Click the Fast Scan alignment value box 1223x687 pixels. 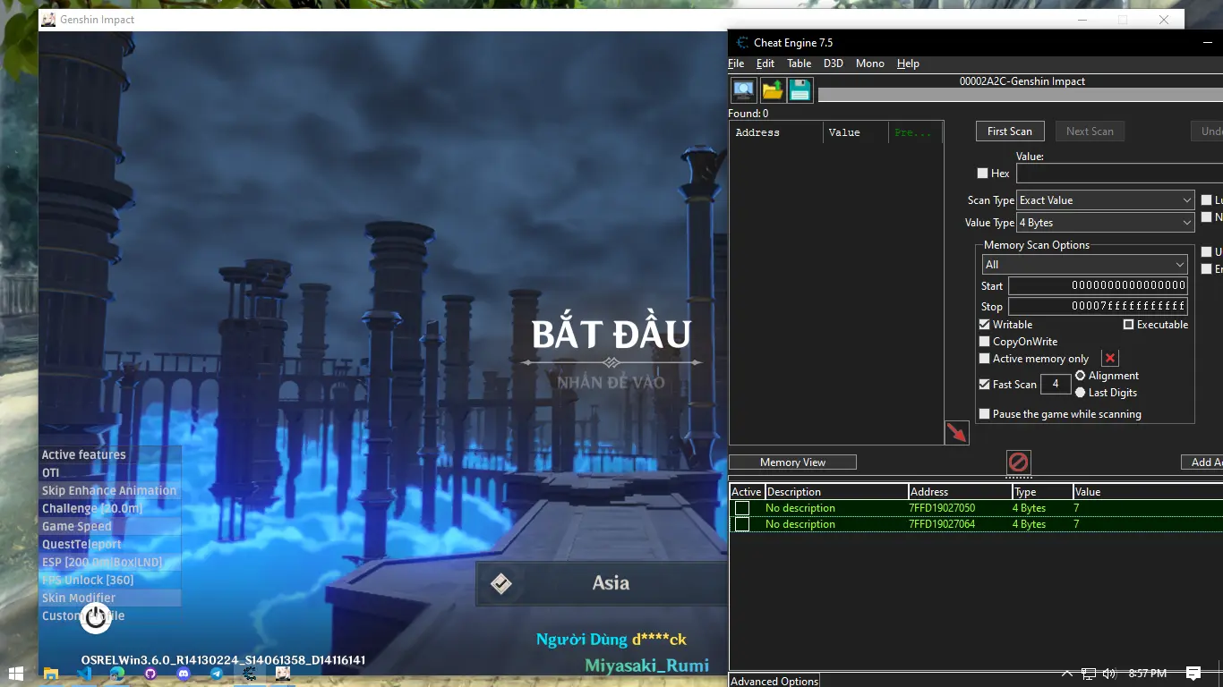pyautogui.click(x=1056, y=385)
